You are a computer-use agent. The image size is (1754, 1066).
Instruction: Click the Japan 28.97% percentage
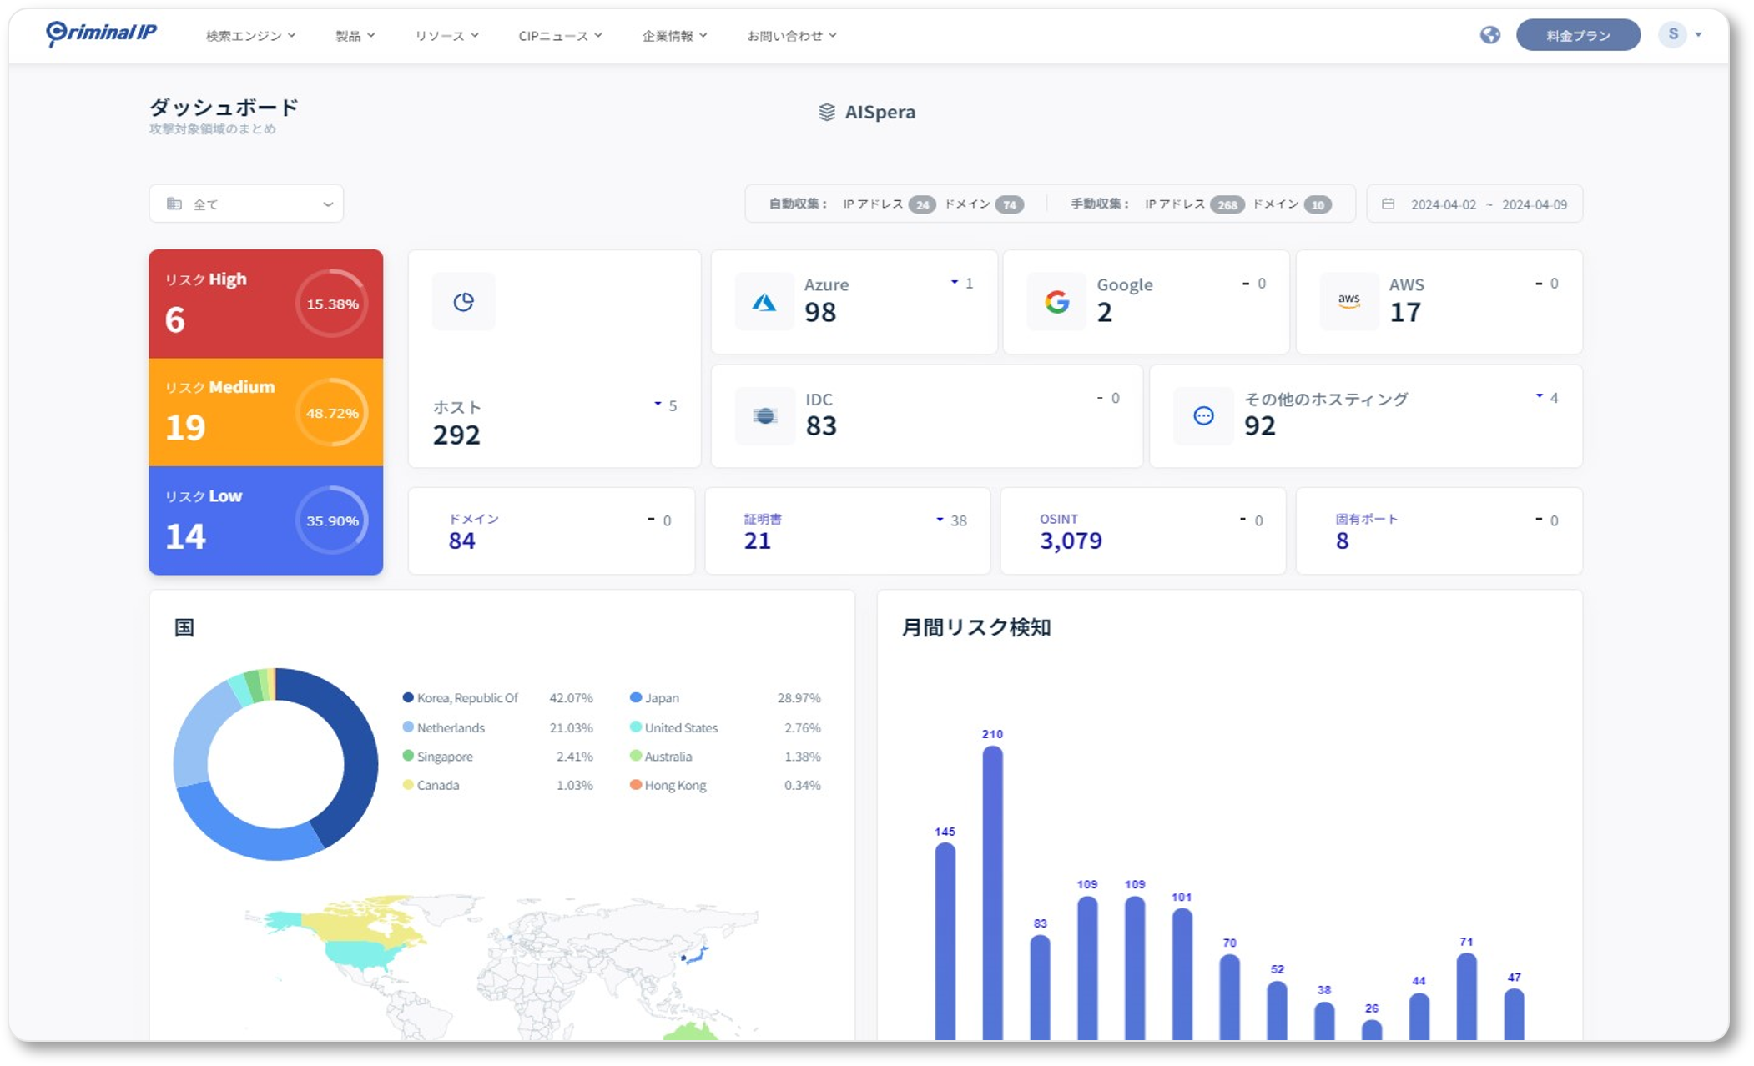(799, 697)
